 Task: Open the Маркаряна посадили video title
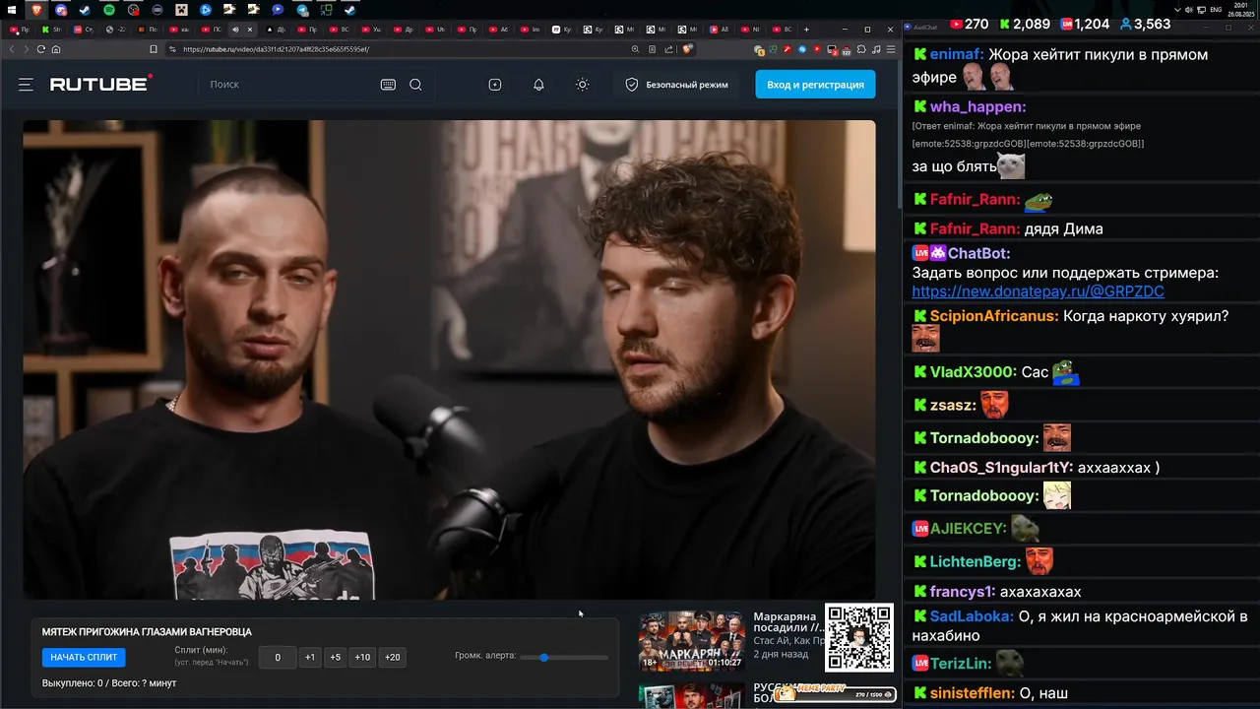787,622
